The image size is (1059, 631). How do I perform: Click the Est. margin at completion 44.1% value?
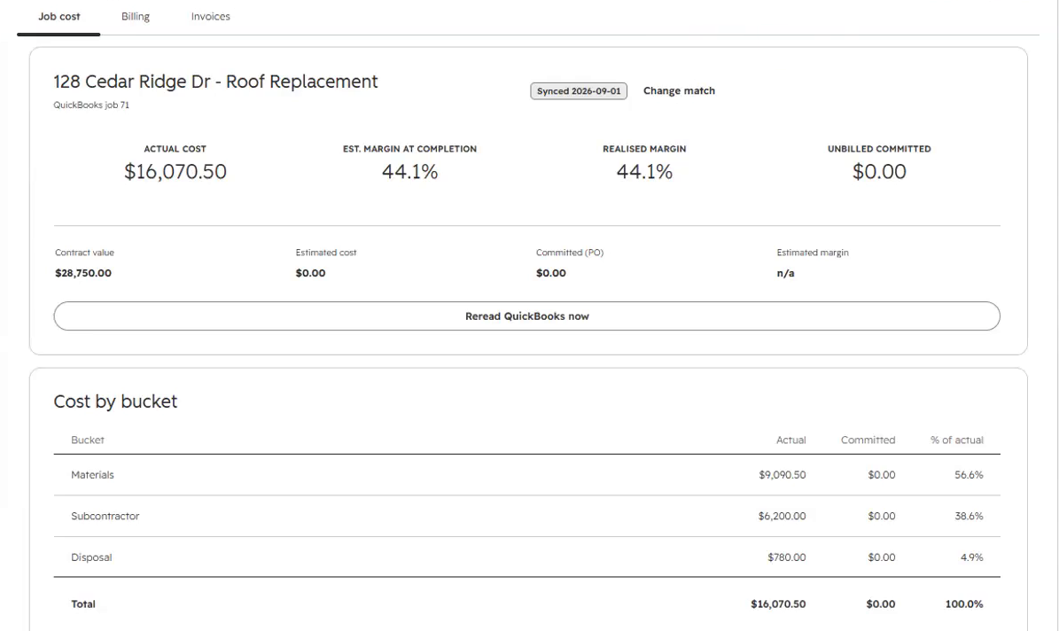[x=410, y=172]
